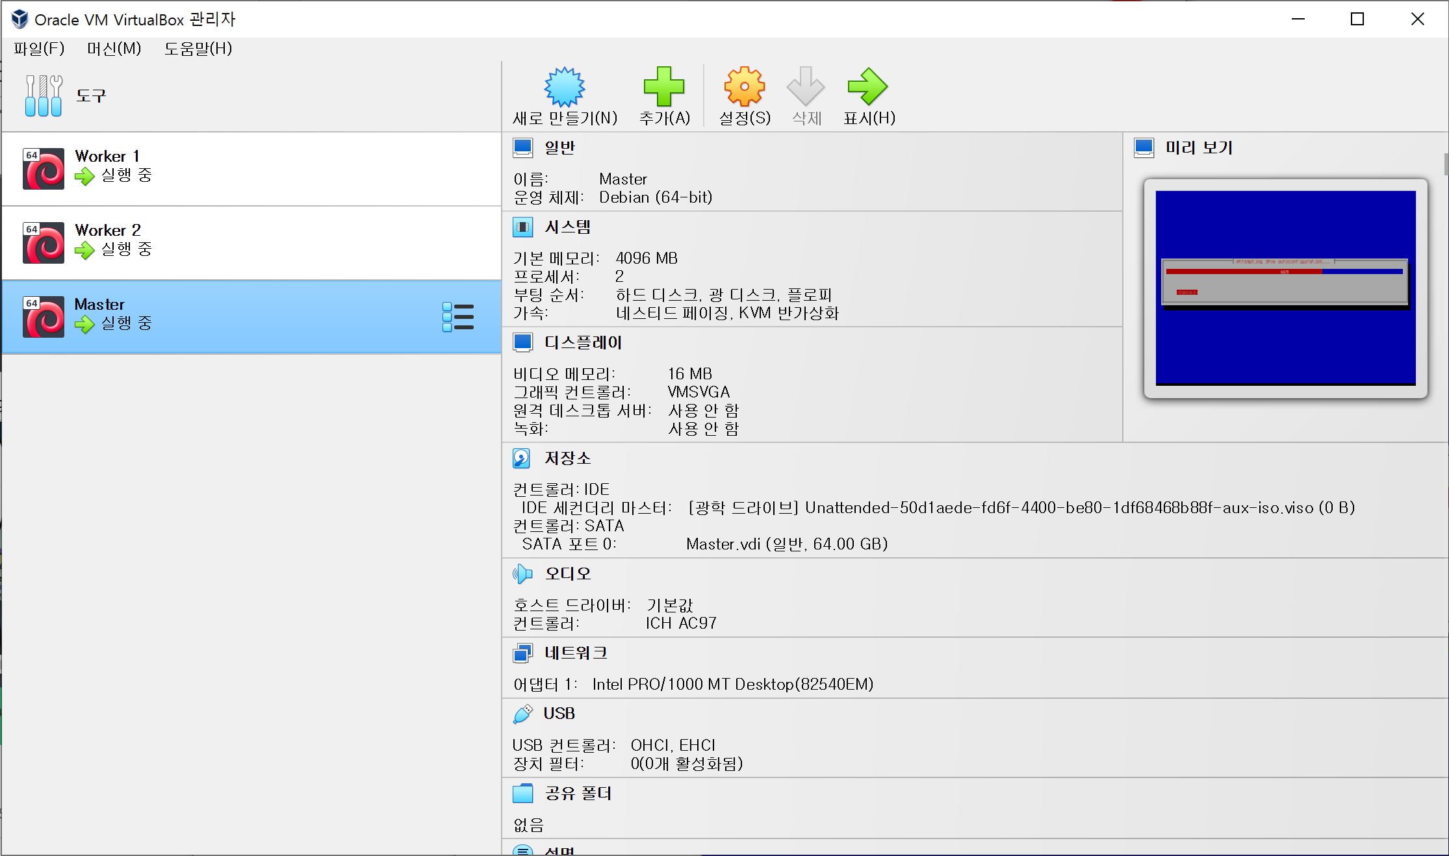The width and height of the screenshot is (1449, 856).
Task: Click the VirtualBox title bar app icon
Action: (20, 19)
